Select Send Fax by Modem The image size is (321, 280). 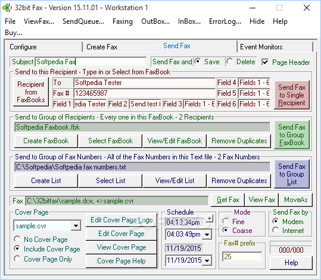pyautogui.click(x=288, y=222)
